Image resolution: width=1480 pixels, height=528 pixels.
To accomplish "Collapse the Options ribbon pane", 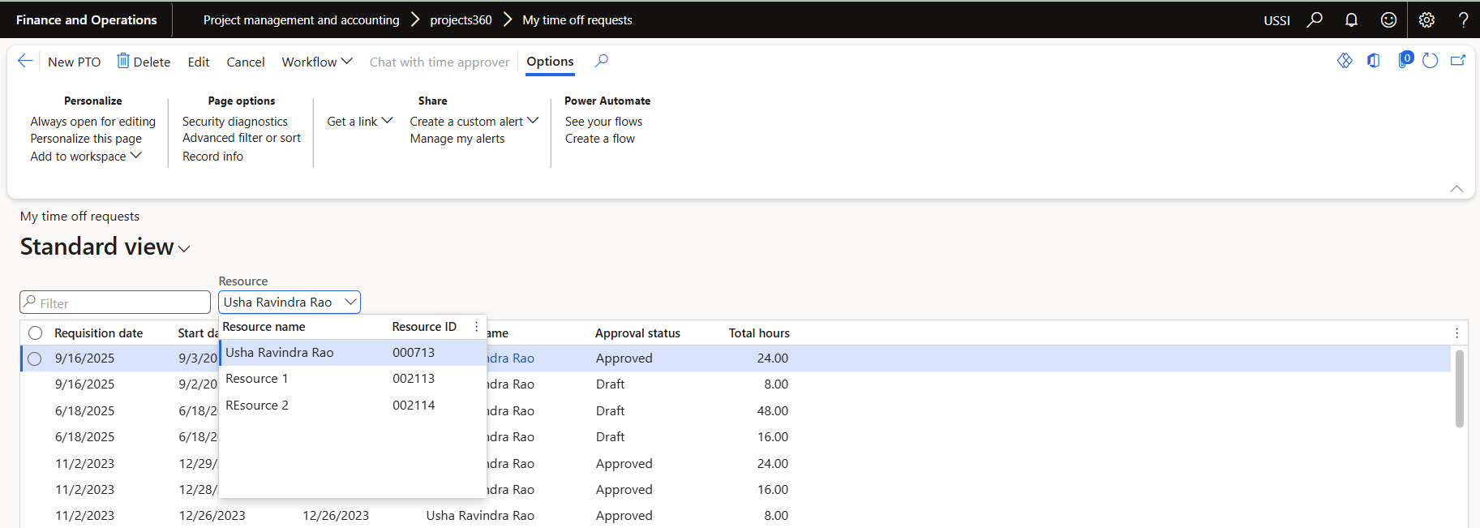I will (x=1456, y=188).
